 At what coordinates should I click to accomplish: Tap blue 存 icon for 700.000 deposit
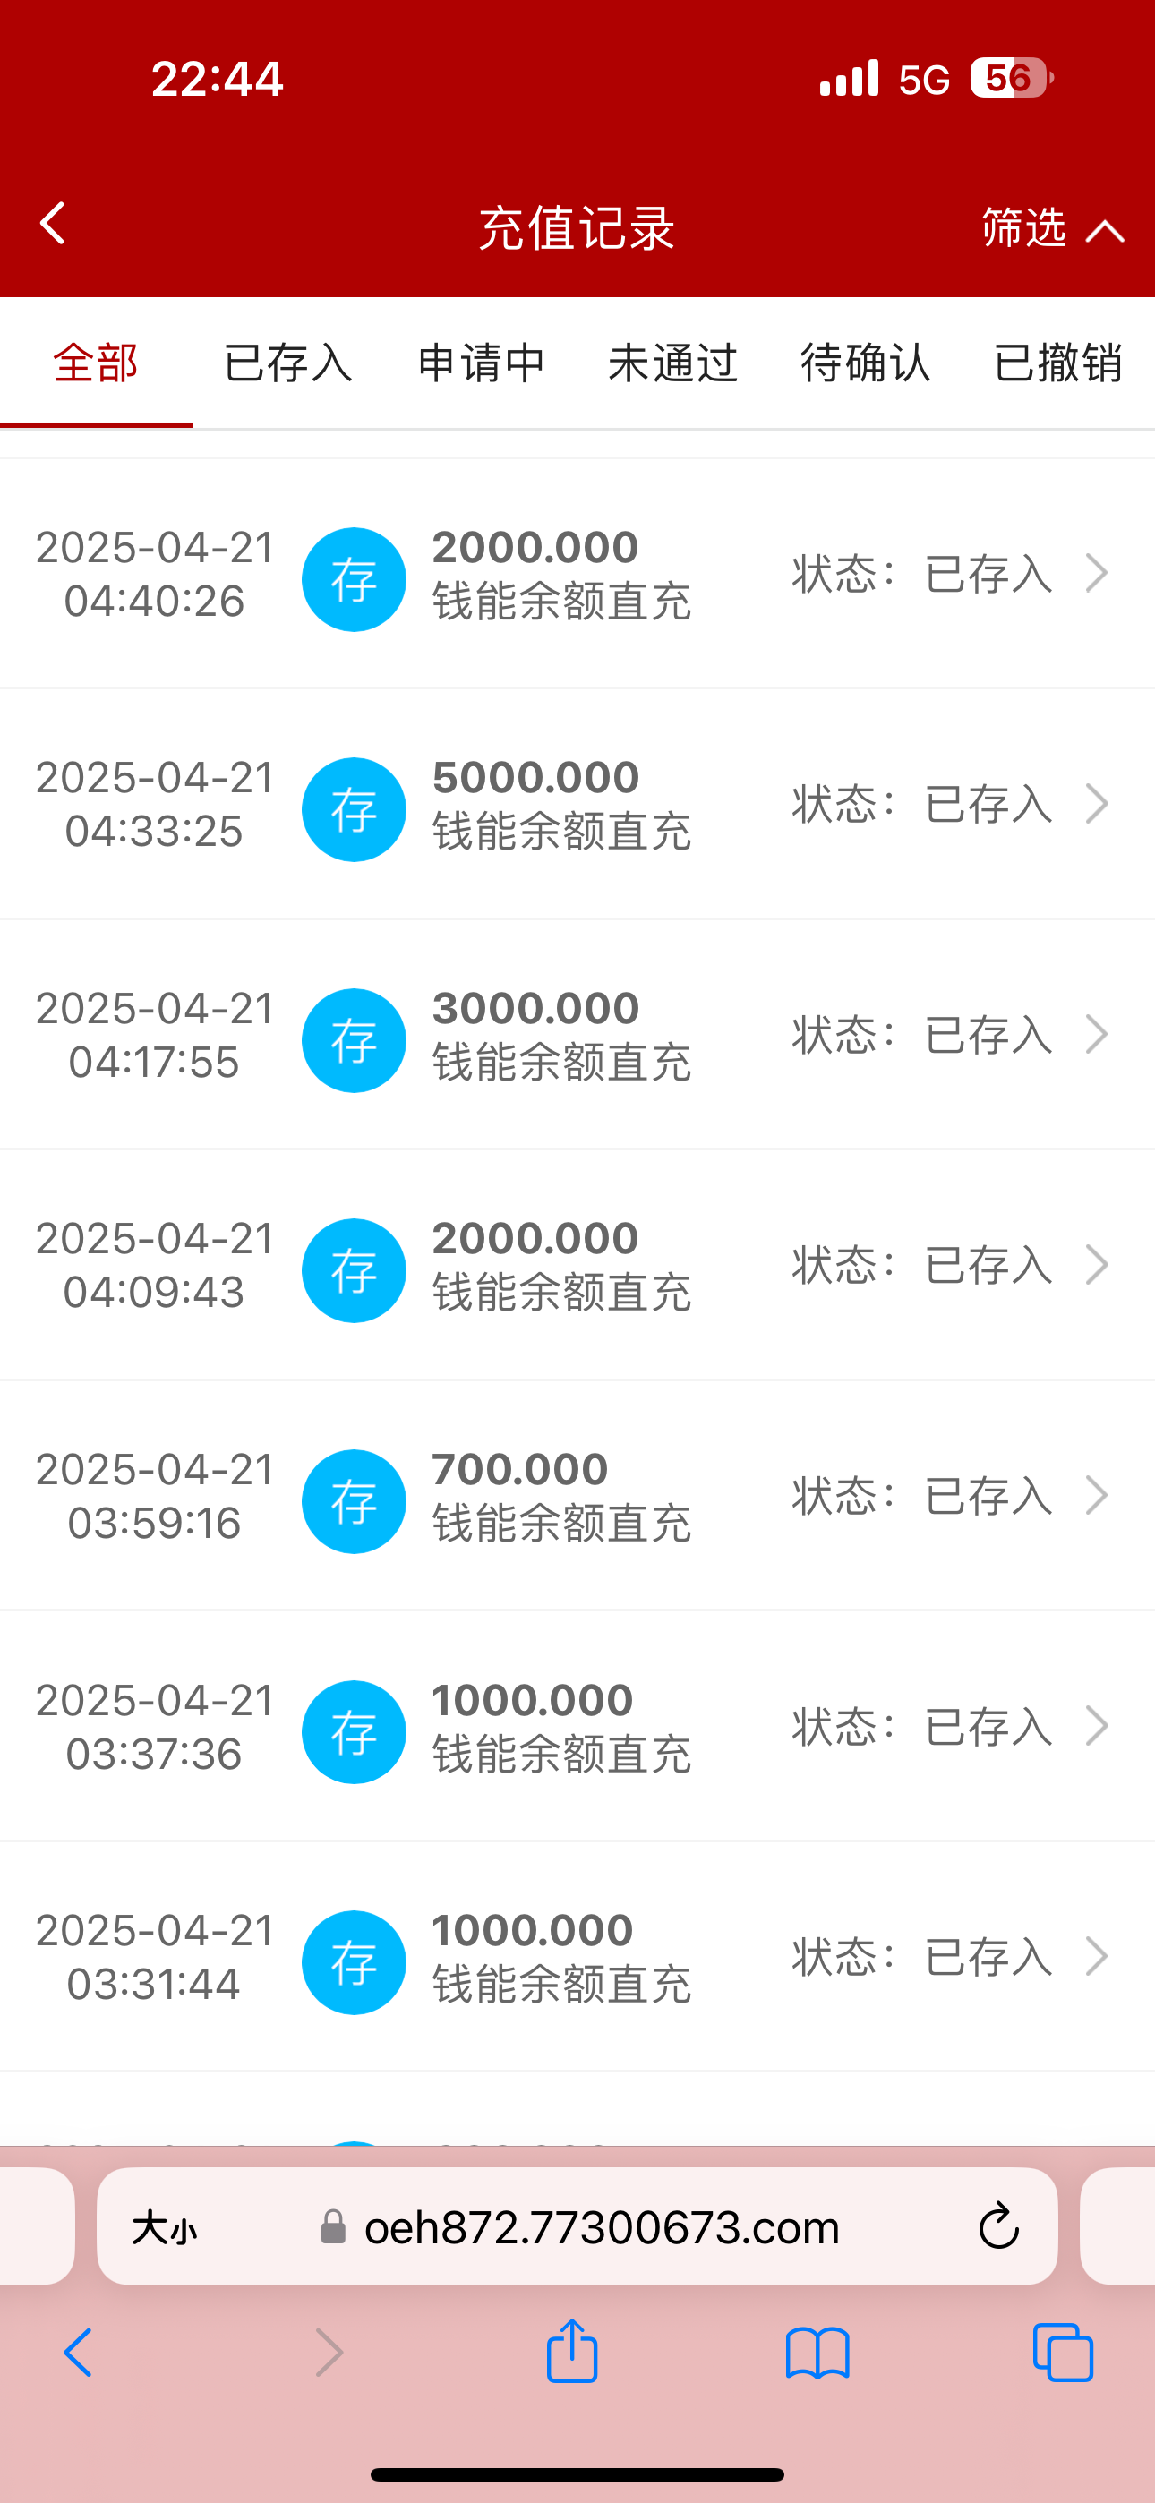pos(354,1501)
